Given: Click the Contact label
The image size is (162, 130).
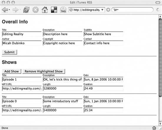Looking at the screenshot, I should 87,39.
